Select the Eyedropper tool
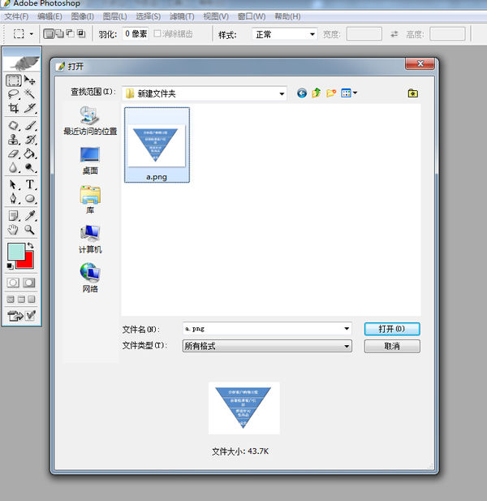This screenshot has width=487, height=501. (30, 216)
